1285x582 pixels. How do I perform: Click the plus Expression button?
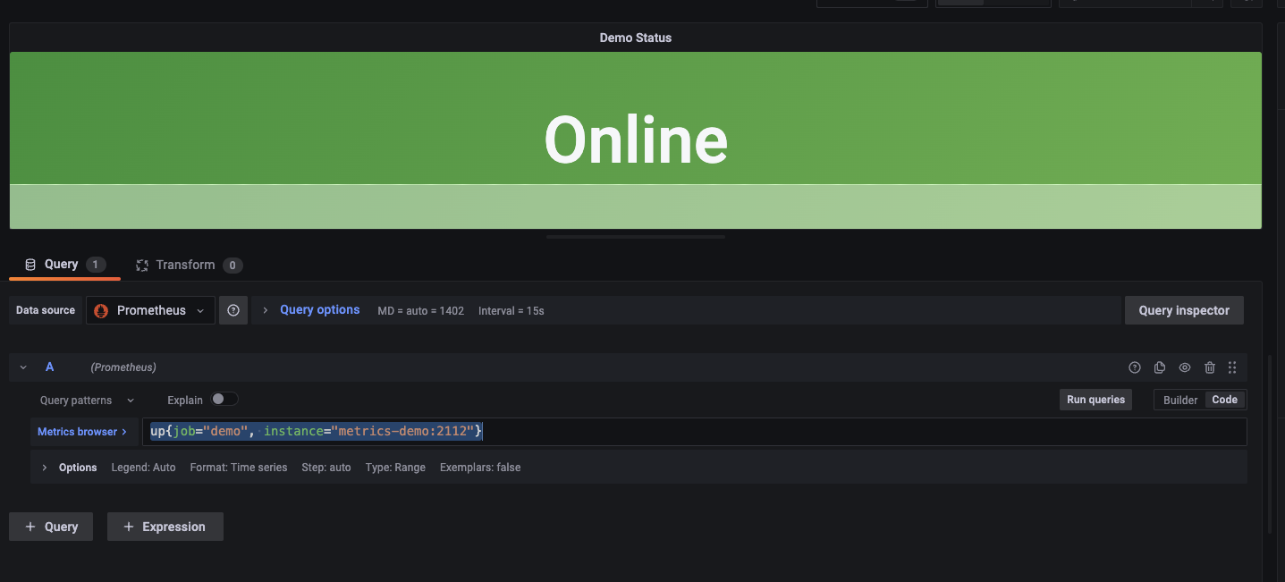(165, 527)
